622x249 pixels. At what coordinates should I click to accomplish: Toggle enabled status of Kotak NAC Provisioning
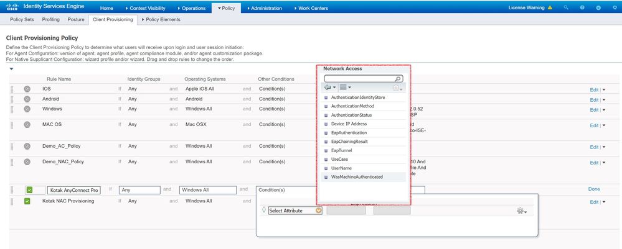click(x=27, y=201)
